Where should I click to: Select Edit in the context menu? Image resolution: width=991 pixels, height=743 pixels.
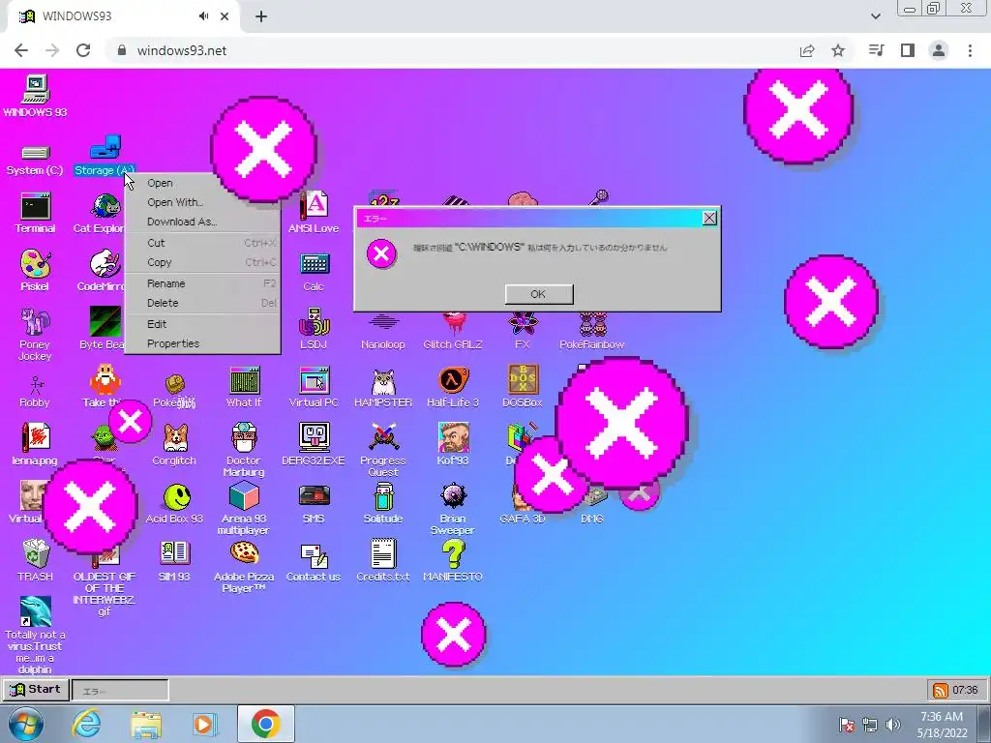pos(202,324)
